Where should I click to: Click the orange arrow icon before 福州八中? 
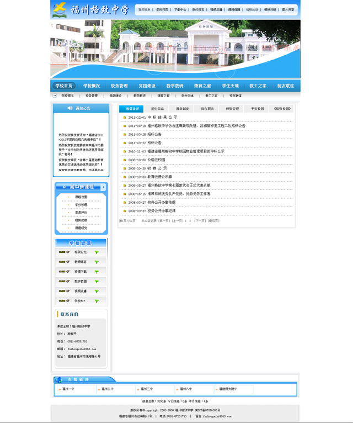point(177,389)
